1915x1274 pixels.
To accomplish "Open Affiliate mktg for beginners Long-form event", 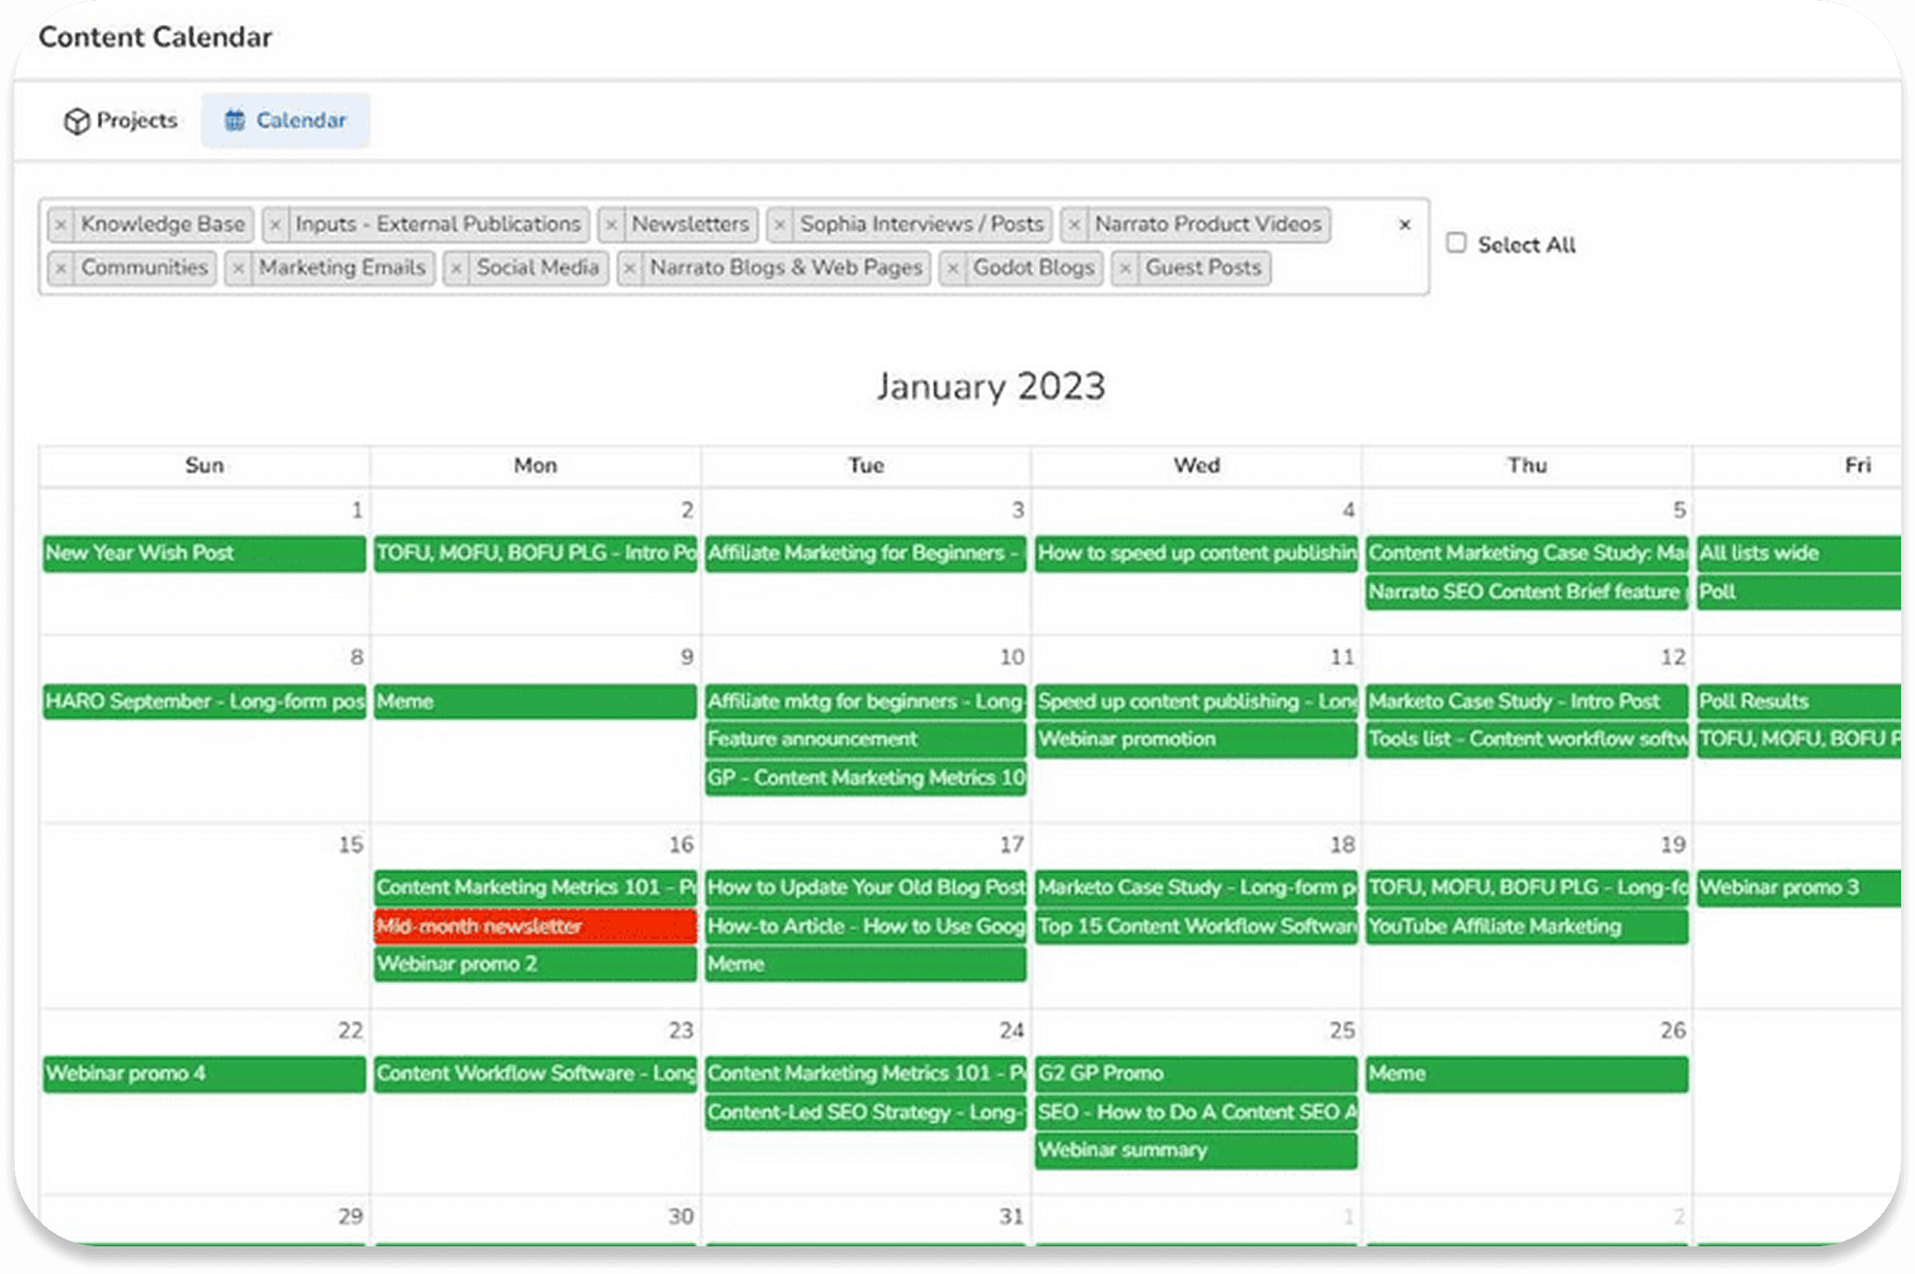I will click(866, 702).
